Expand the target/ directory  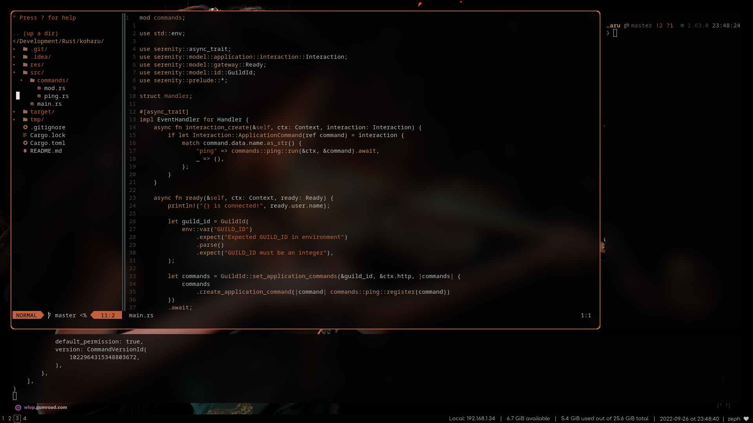[x=15, y=112]
